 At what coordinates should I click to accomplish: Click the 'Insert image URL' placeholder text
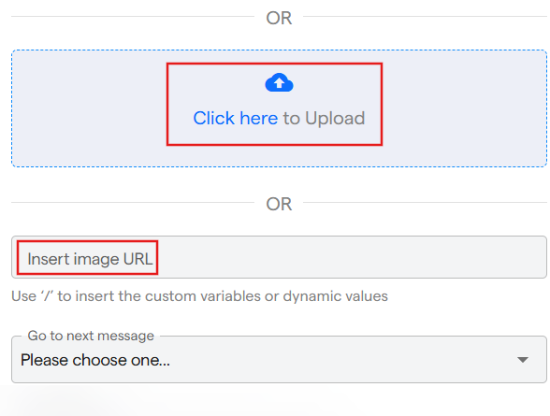tap(90, 259)
